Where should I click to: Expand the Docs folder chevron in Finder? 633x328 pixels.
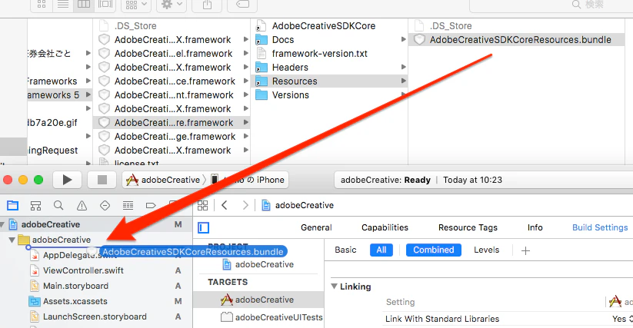pos(403,39)
